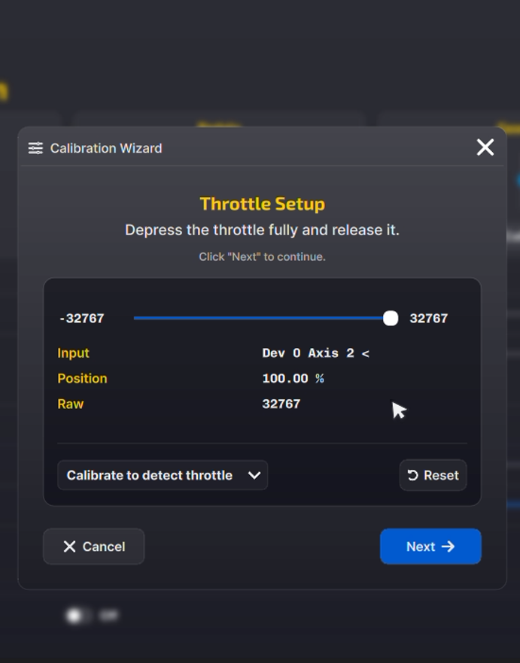The image size is (520, 663).
Task: Continue with the Next button
Action: (430, 546)
